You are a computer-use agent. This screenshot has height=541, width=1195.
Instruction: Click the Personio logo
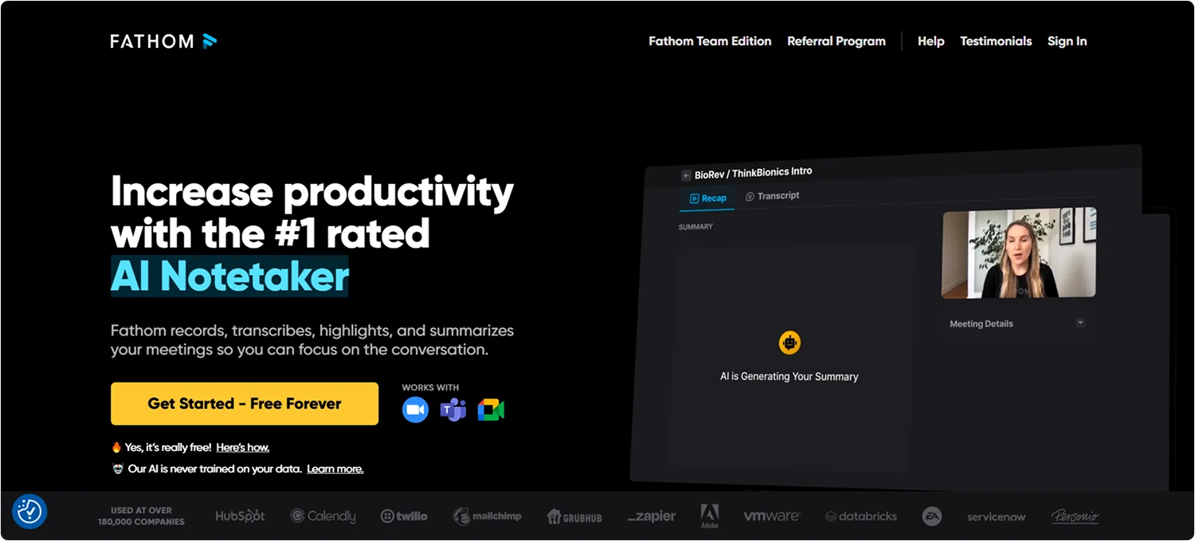(x=1075, y=516)
